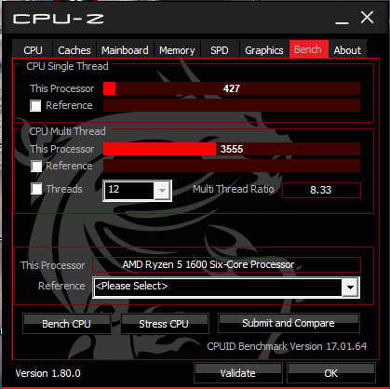
Task: Close the CPU-Z window
Action: [x=367, y=18]
